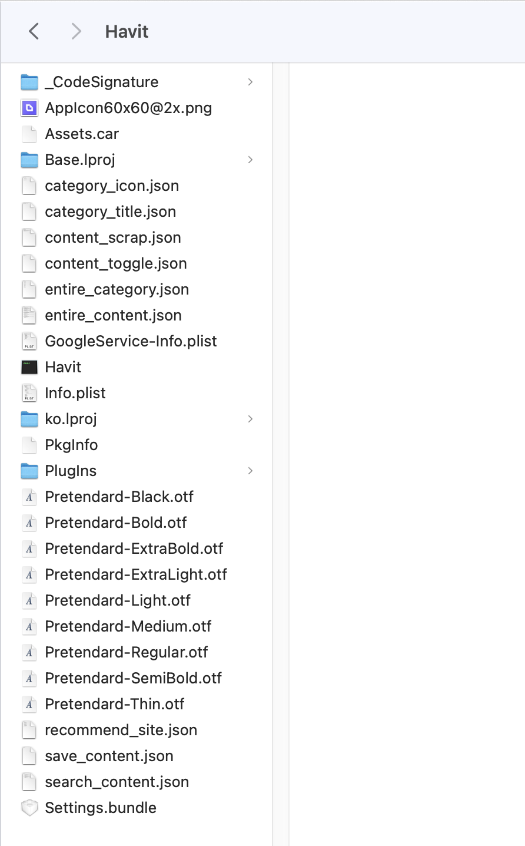Viewport: 525px width, 846px height.
Task: Expand the Base.lproj folder chevron
Action: [x=251, y=160]
